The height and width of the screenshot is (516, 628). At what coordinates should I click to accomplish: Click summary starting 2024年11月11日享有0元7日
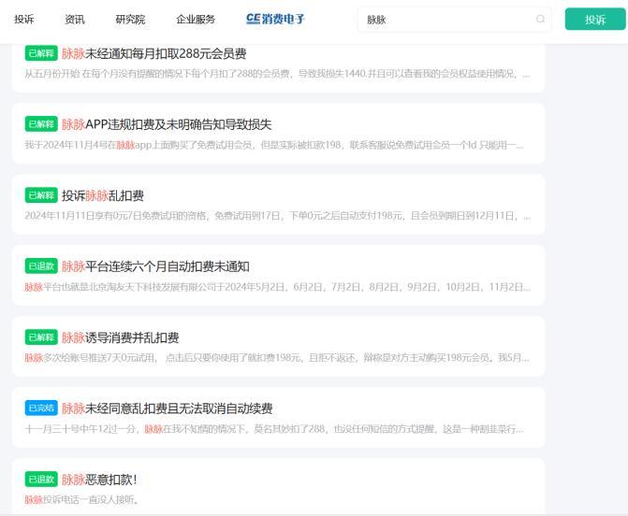pos(278,216)
